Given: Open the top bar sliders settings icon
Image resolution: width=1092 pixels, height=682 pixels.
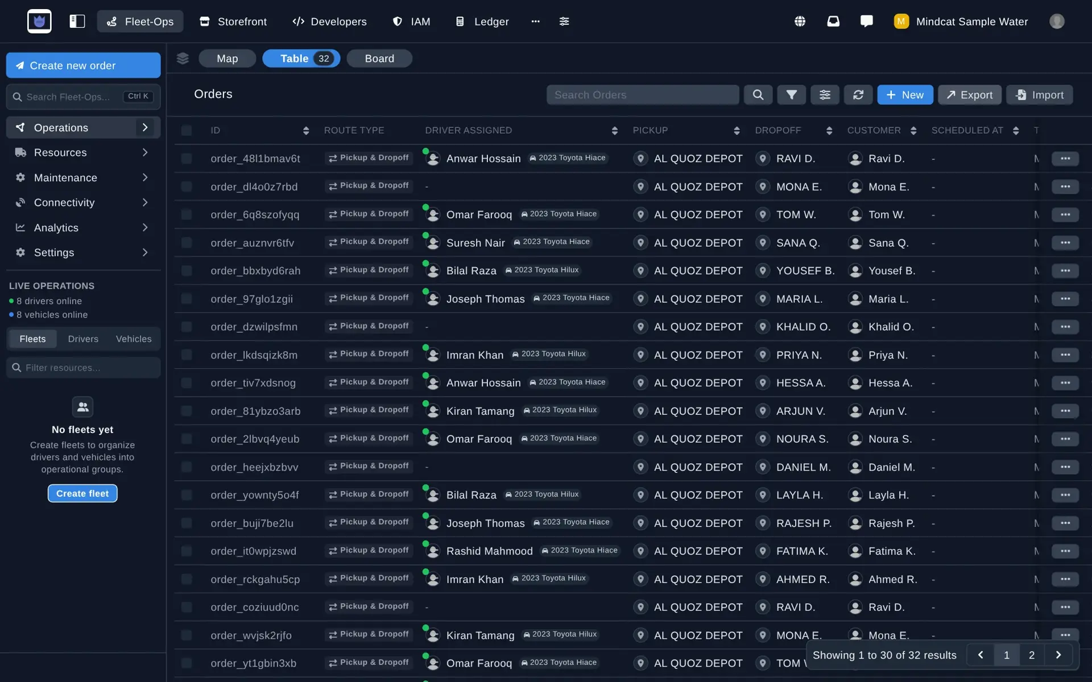Looking at the screenshot, I should point(564,22).
